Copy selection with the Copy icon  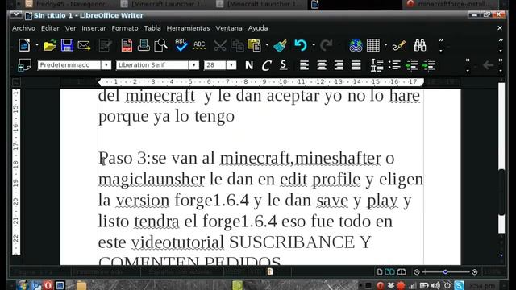tap(237, 45)
